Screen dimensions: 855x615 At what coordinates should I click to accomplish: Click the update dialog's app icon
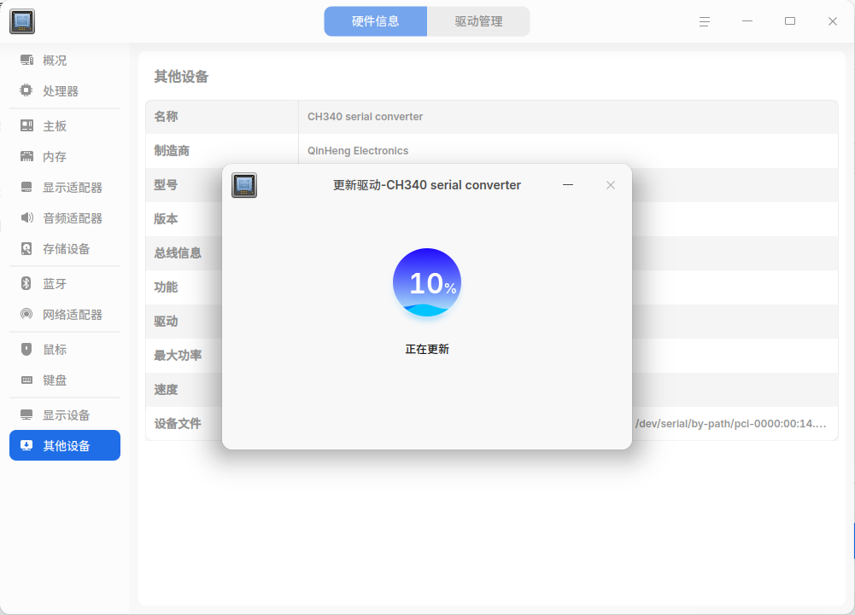244,185
